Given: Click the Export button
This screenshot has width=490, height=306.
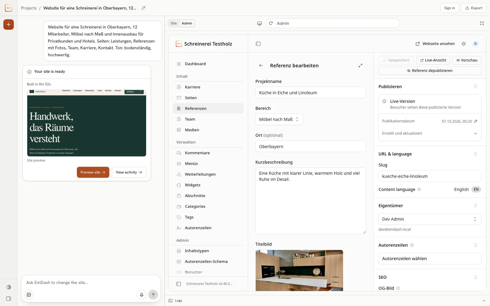Looking at the screenshot, I should click(473, 8).
